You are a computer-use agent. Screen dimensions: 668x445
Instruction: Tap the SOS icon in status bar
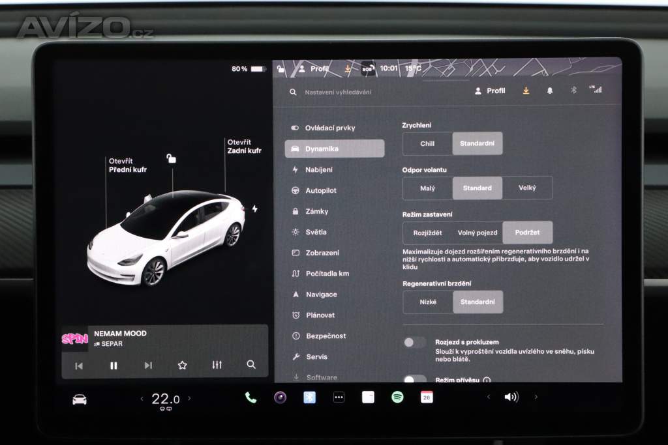point(368,68)
